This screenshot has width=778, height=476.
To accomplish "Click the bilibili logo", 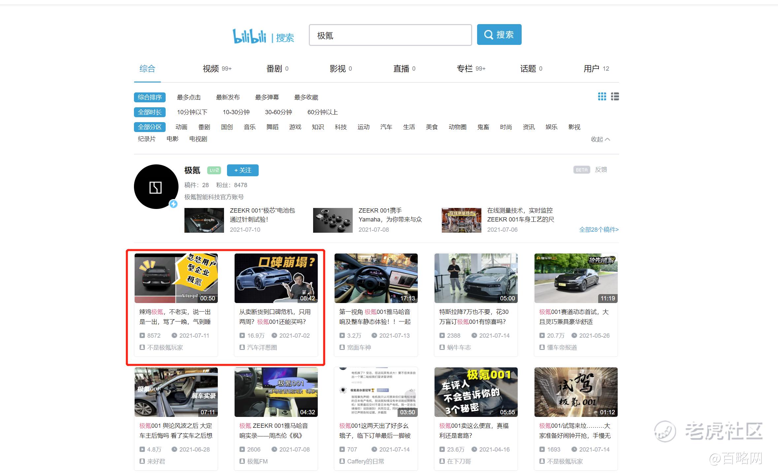I will [x=249, y=36].
